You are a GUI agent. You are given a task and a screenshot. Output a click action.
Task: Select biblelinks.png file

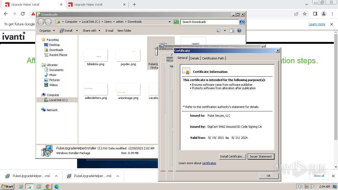coord(96,58)
